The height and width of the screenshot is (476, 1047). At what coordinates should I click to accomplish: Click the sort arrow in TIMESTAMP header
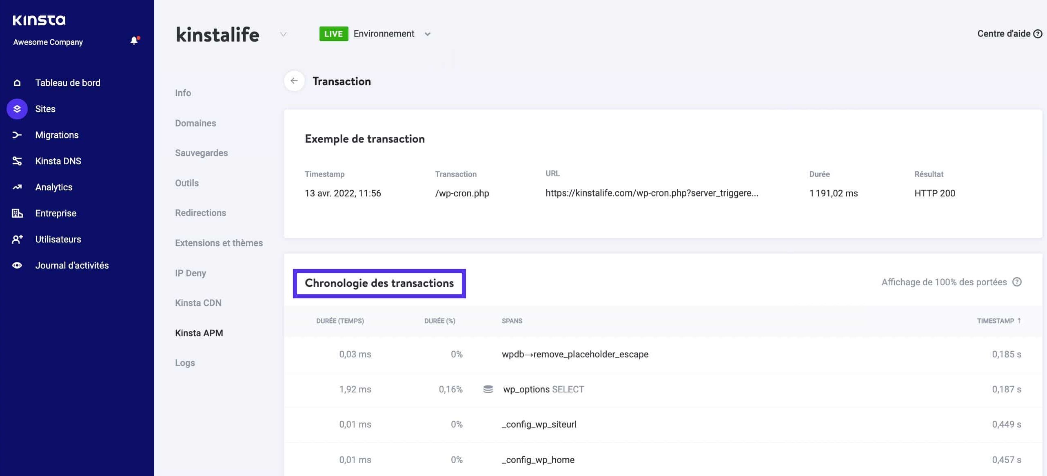[x=1019, y=320]
